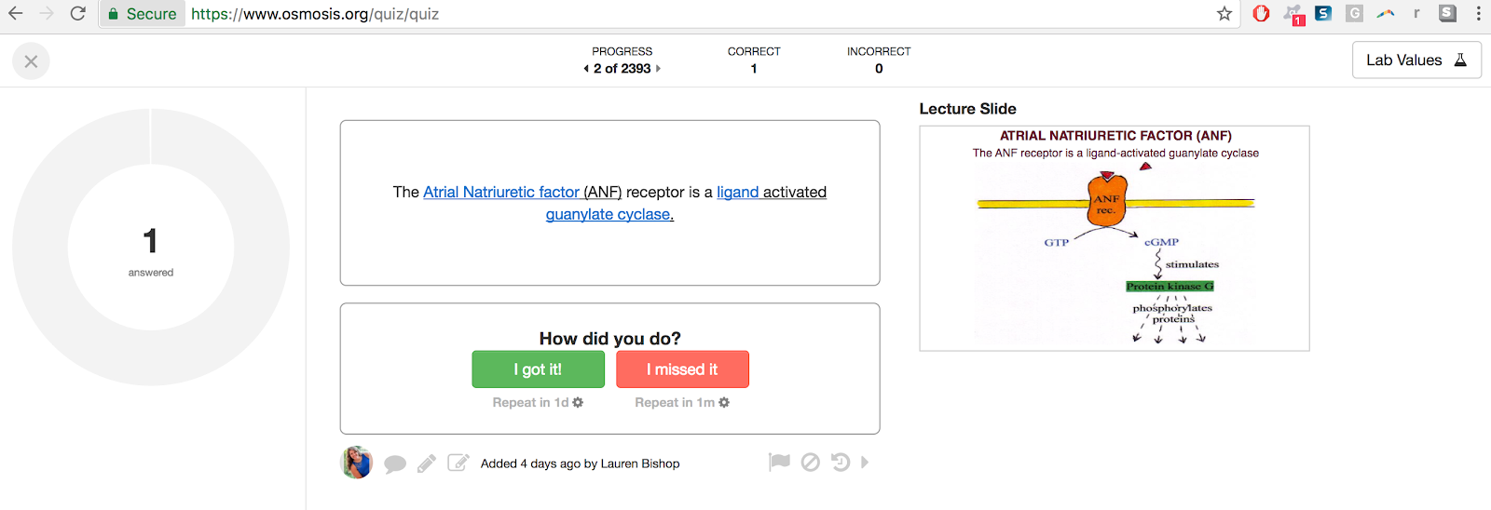Open settings gear beside Repeat in 1m
1491x510 pixels.
click(724, 403)
